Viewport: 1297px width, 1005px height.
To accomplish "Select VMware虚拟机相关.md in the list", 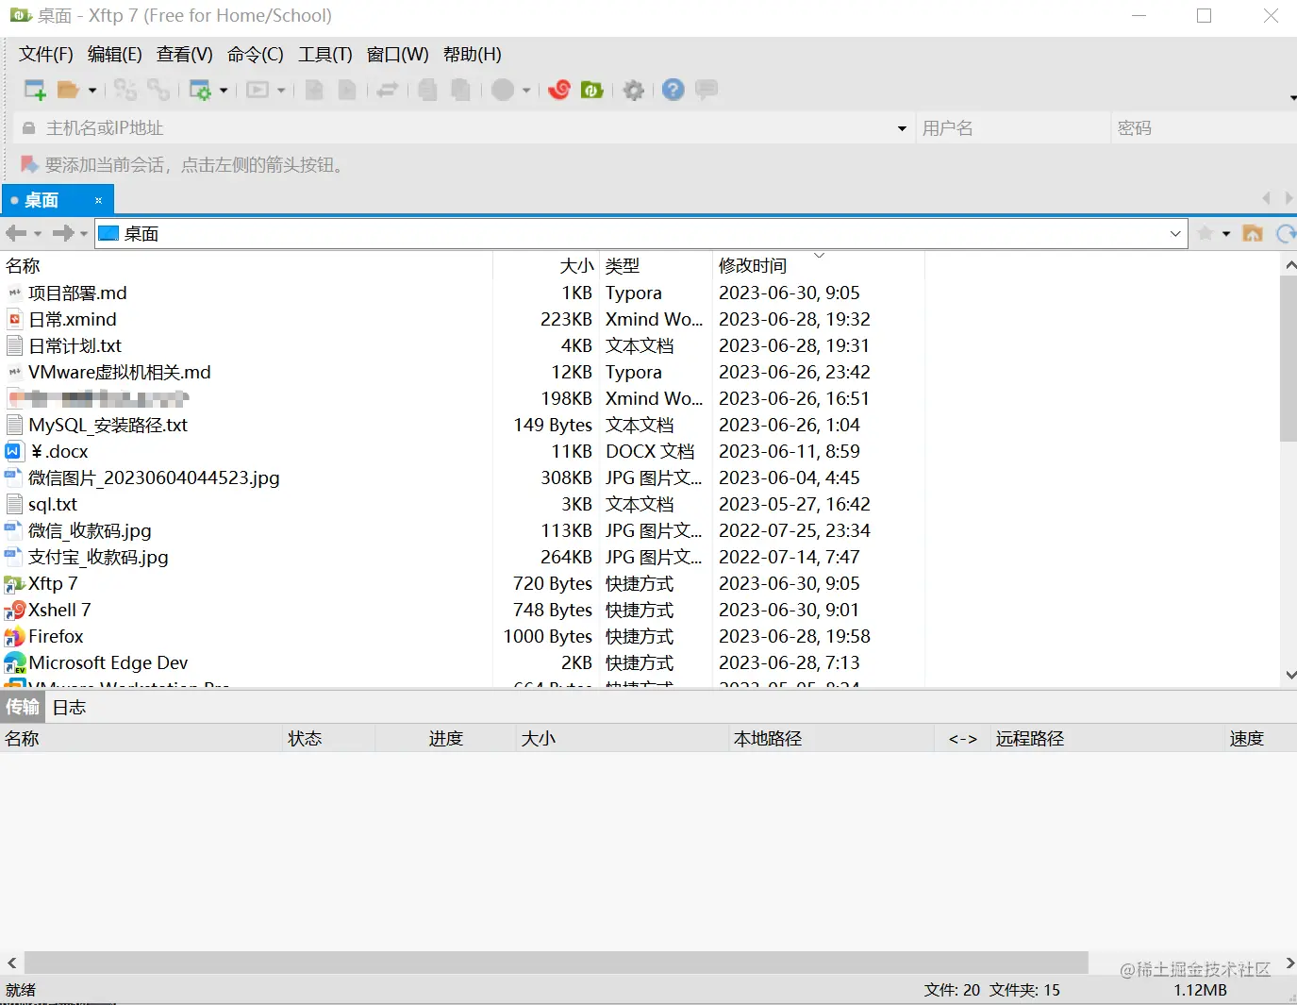I will click(x=119, y=373).
